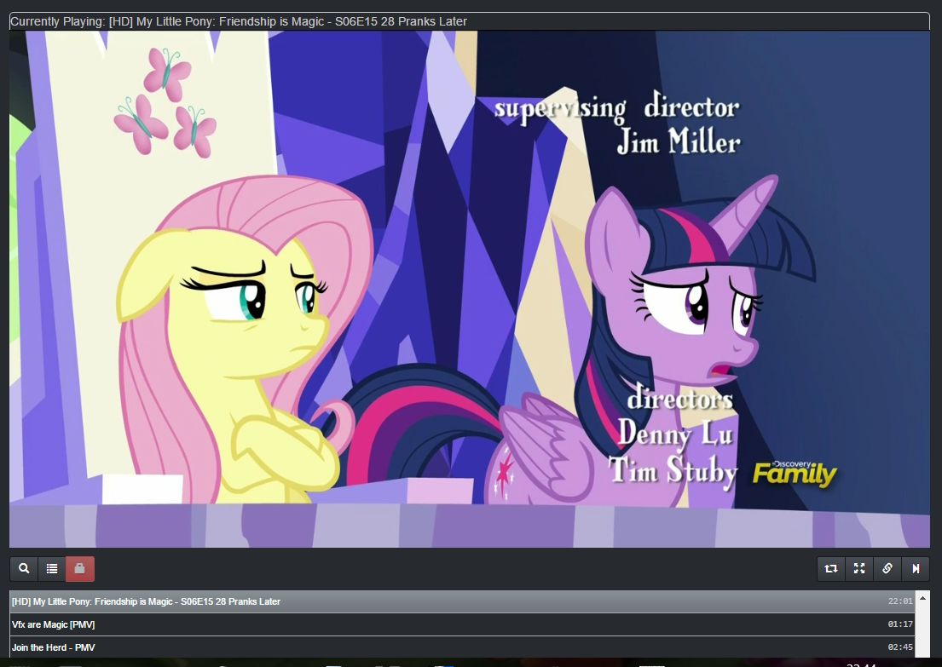
Task: Make the video fullscreen
Action: (x=859, y=568)
